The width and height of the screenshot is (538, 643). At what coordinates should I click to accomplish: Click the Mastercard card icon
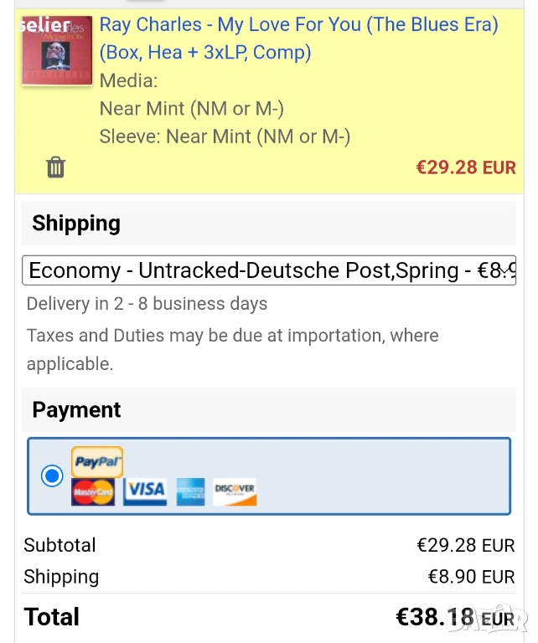[93, 491]
